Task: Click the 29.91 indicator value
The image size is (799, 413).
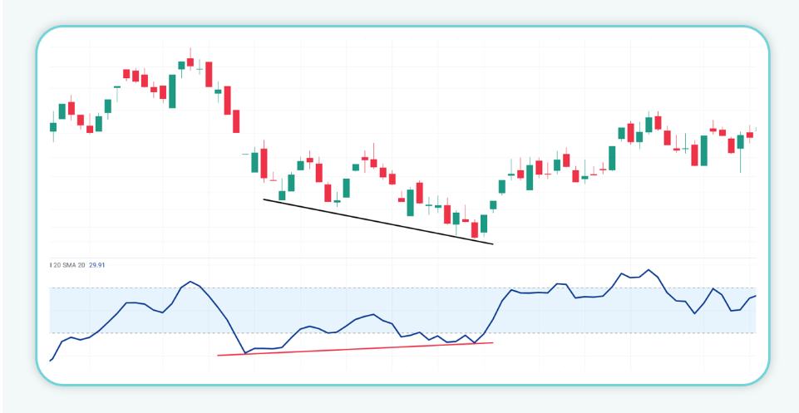Action: tap(98, 265)
